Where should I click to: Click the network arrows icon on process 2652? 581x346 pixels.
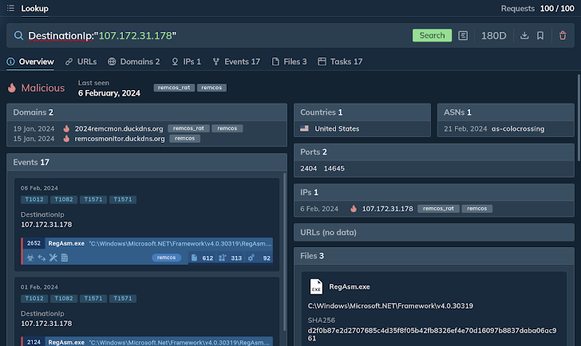[41, 258]
